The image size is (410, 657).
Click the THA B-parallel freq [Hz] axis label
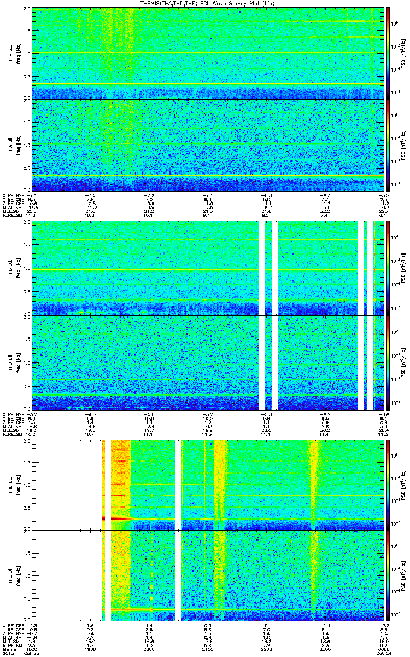[17, 145]
